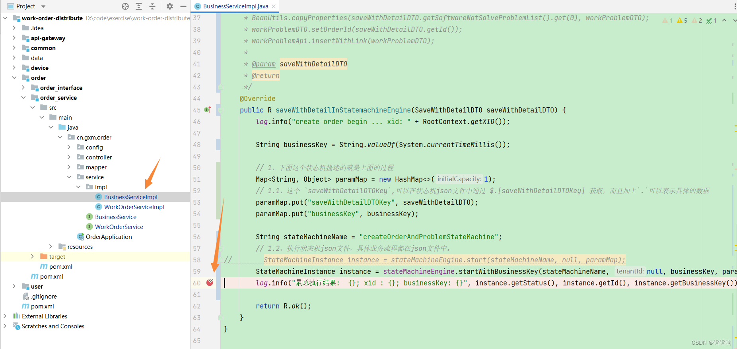
Task: Collapse the java source folder
Action: pyautogui.click(x=51, y=127)
